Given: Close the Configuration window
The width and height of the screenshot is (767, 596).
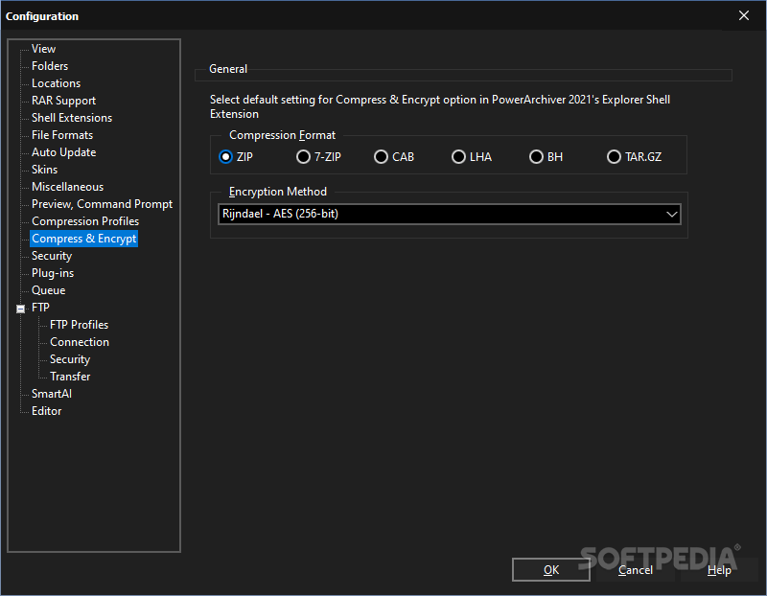Looking at the screenshot, I should [x=744, y=15].
